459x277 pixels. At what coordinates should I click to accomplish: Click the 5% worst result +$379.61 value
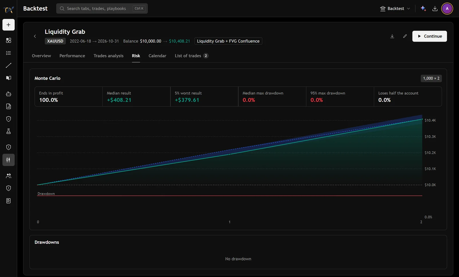click(x=187, y=100)
